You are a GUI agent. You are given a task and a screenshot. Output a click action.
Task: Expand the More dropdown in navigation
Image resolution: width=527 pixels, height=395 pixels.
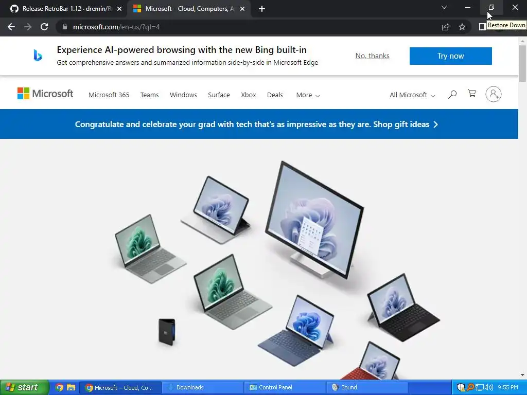308,95
